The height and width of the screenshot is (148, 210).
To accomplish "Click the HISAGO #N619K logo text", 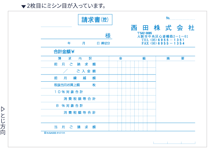I will [x=54, y=133].
